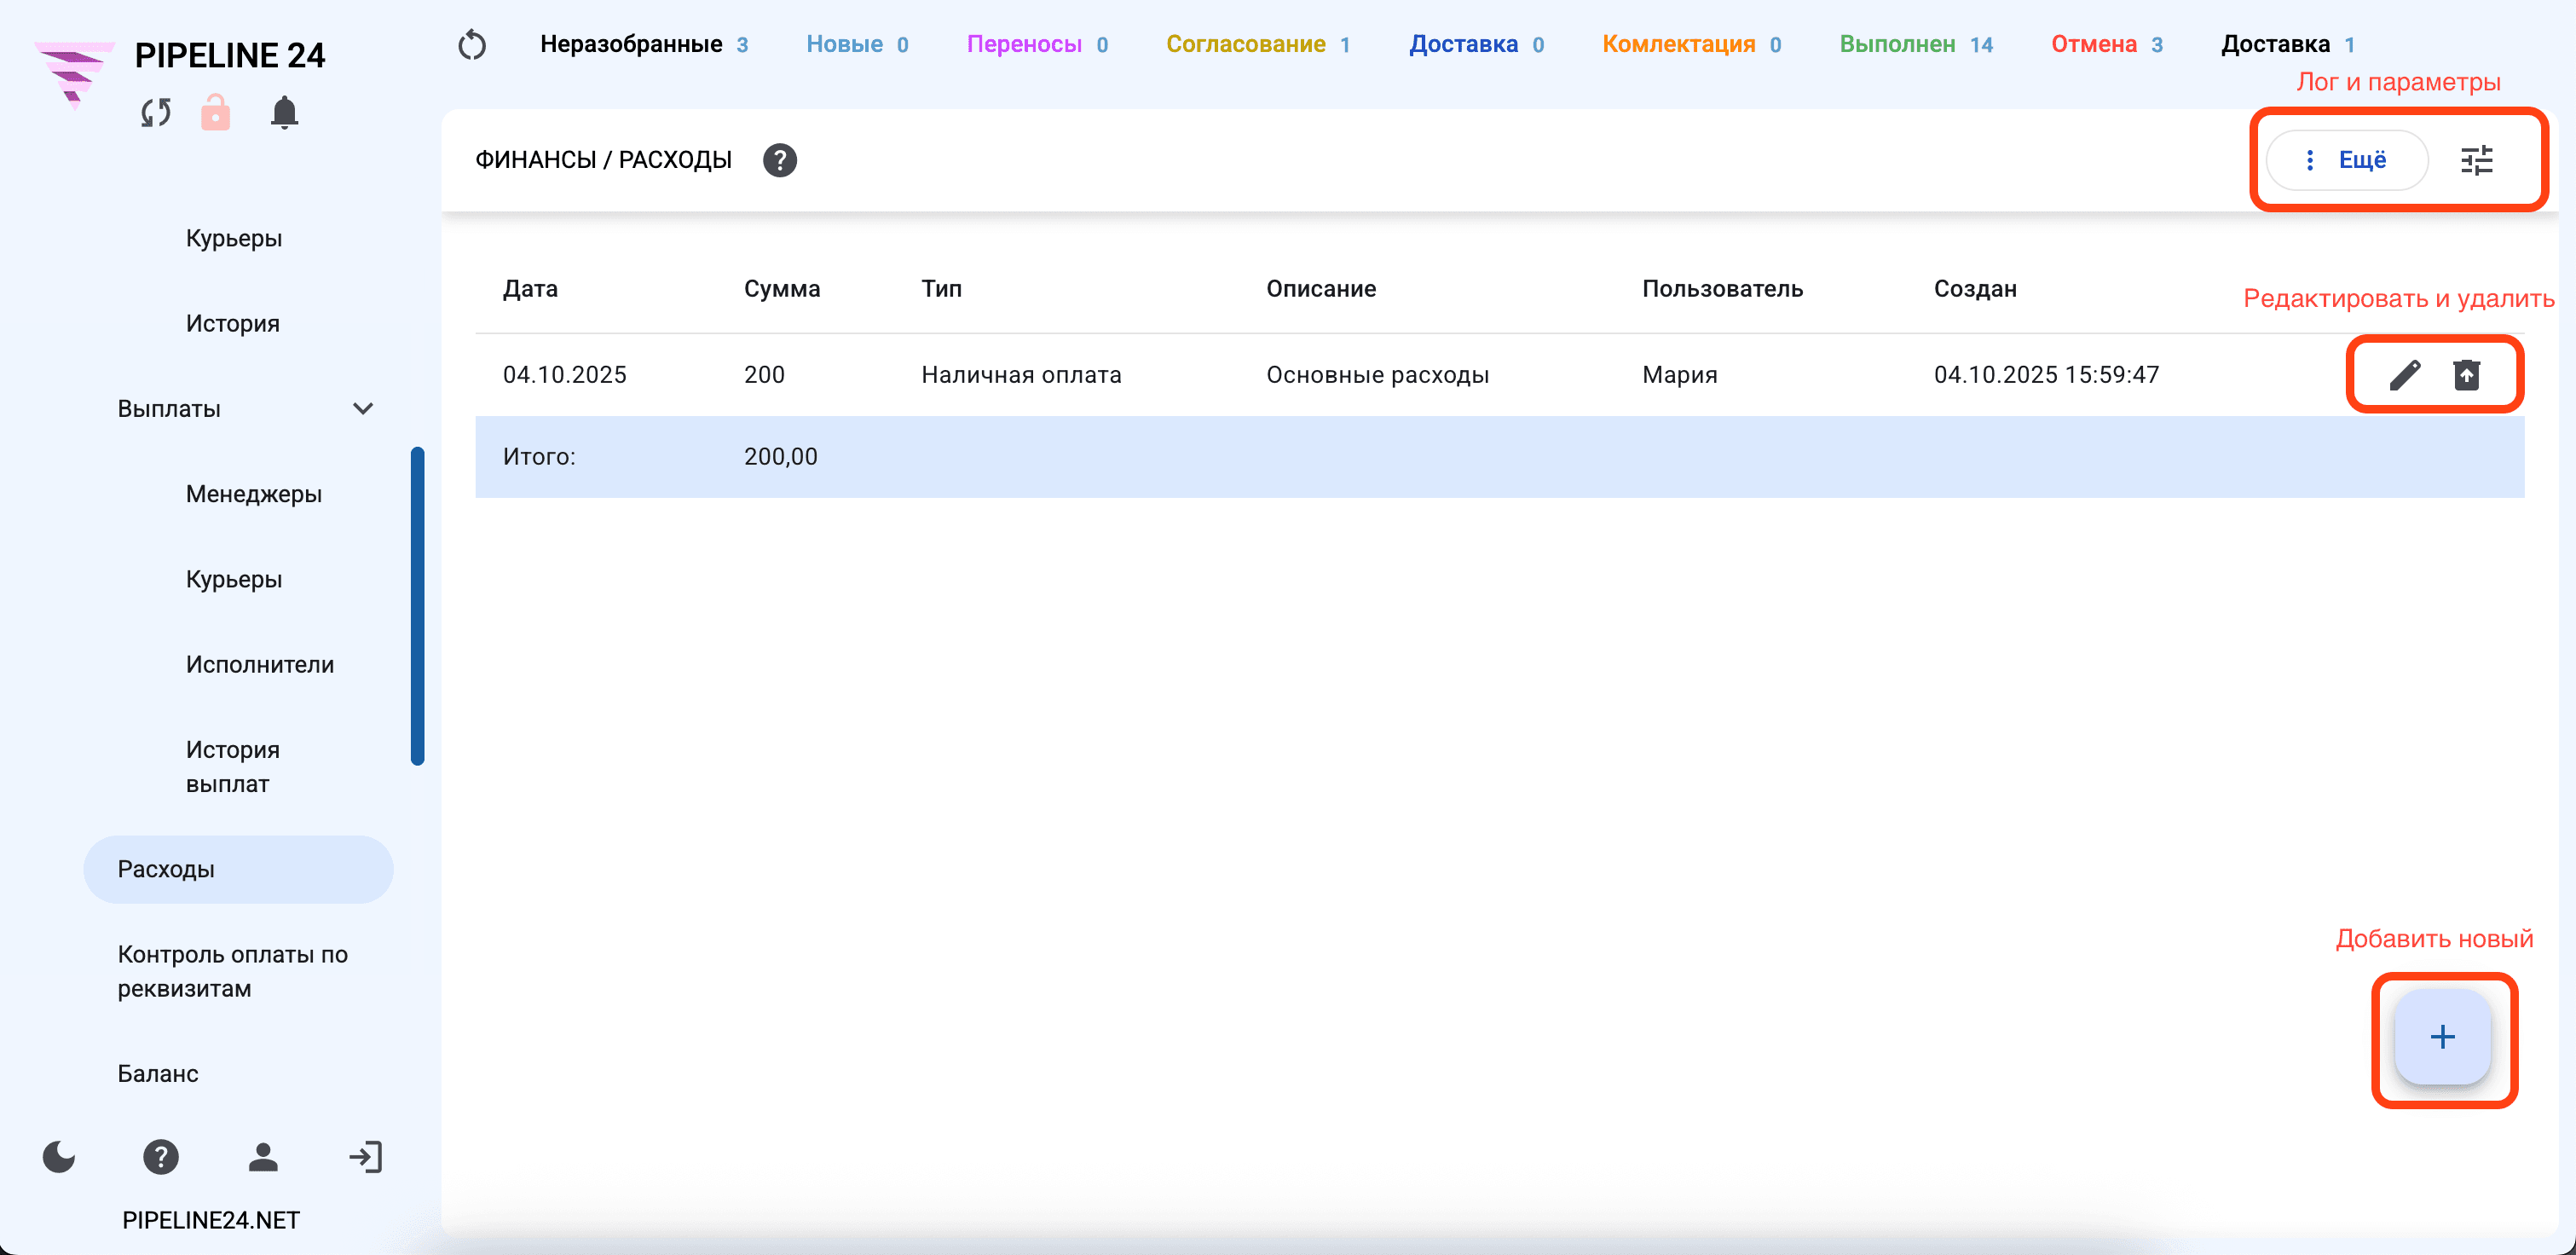
Task: Click the sync arrows icon under logo
Action: click(155, 113)
